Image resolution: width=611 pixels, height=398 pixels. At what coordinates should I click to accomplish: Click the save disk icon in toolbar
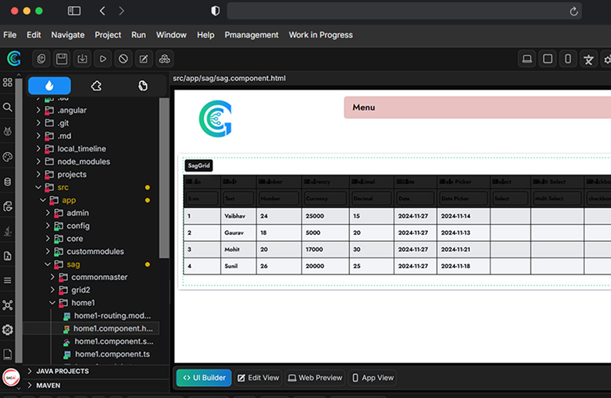[x=62, y=59]
